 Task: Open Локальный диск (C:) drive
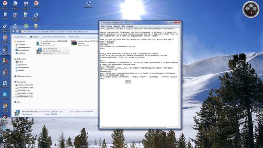pos(24,85)
